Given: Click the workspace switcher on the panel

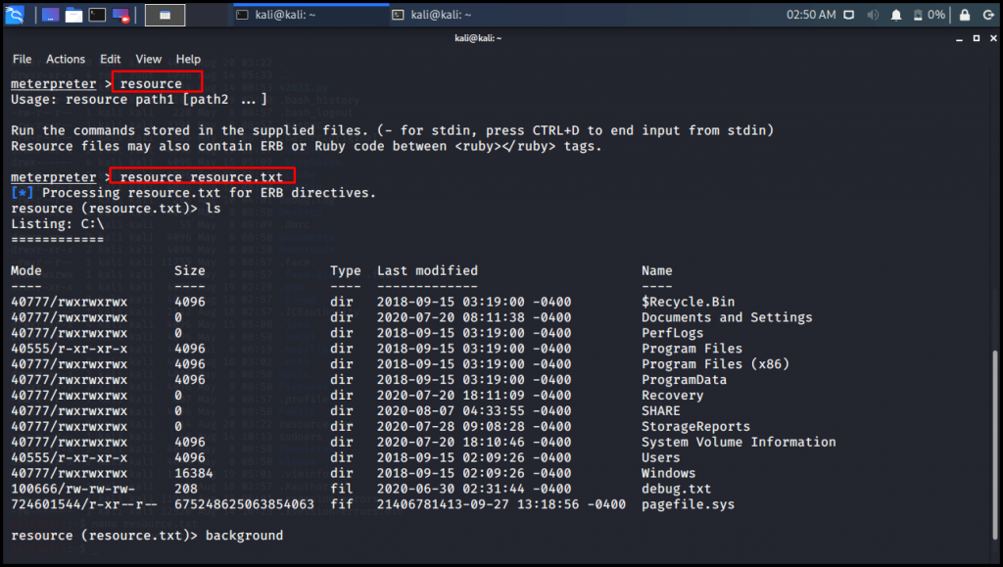Looking at the screenshot, I should [x=165, y=15].
